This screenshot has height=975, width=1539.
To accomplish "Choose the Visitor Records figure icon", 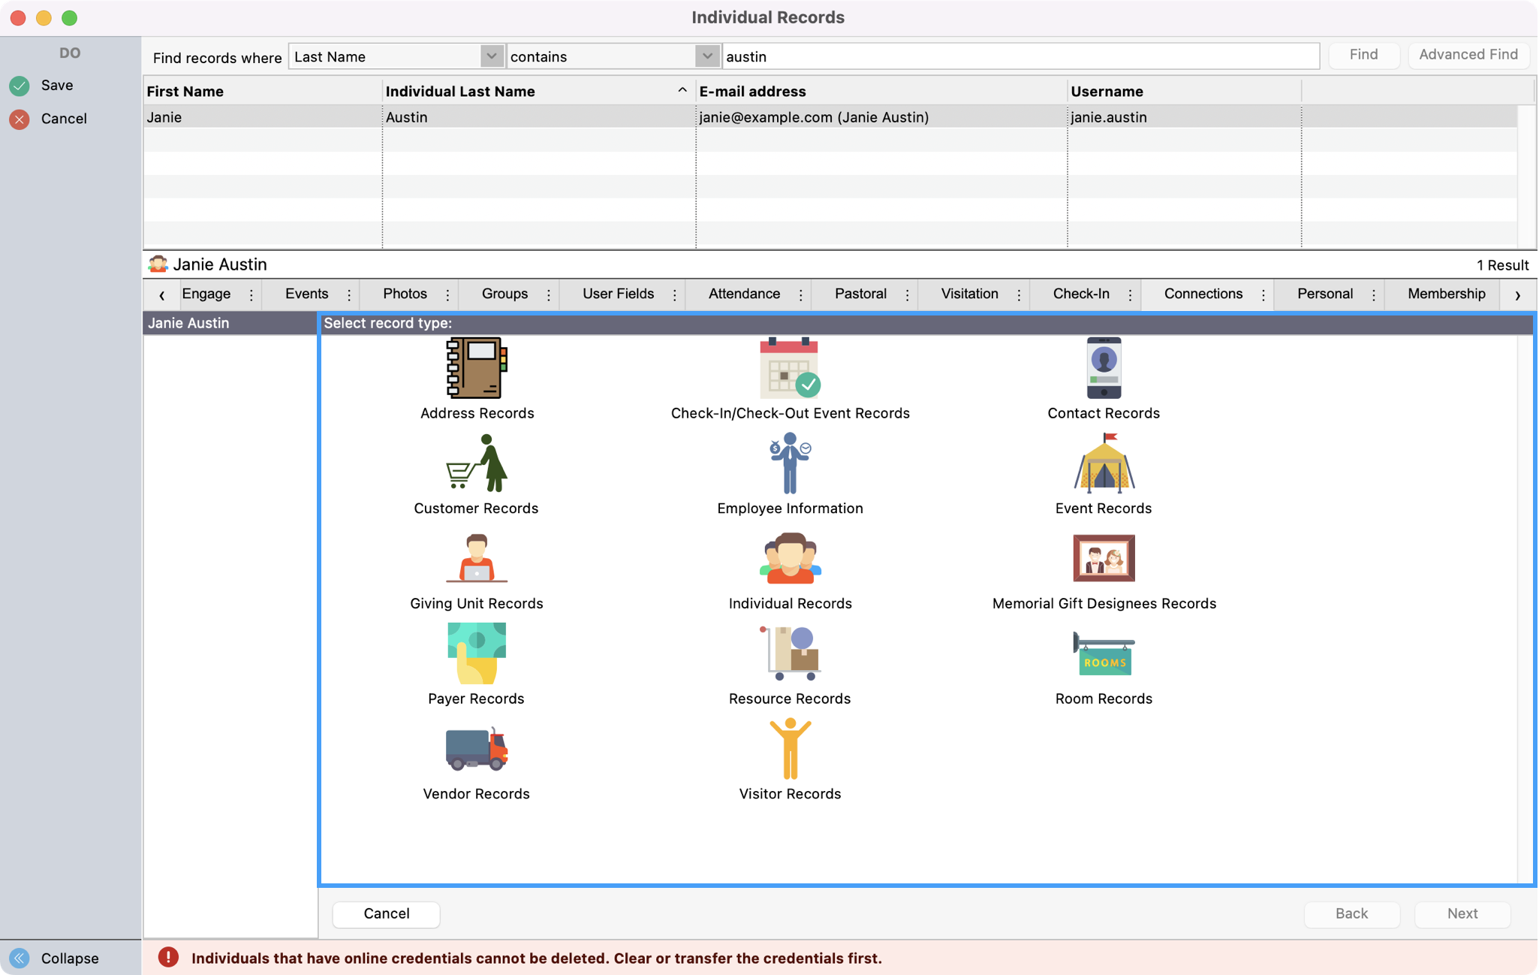I will tap(789, 749).
